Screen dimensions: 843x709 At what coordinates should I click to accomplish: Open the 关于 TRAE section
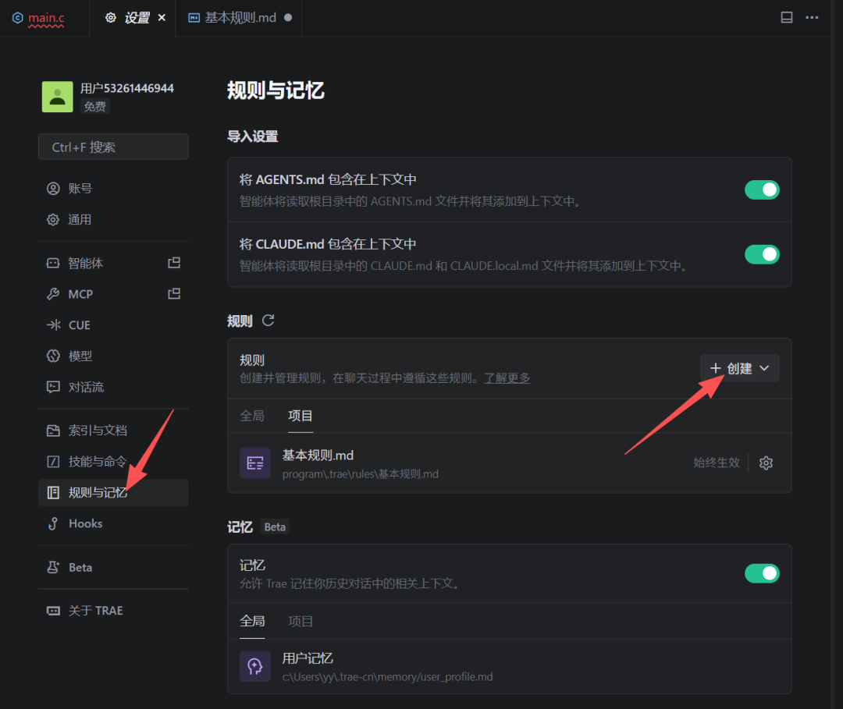113,611
